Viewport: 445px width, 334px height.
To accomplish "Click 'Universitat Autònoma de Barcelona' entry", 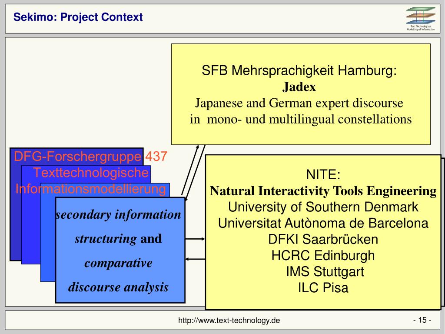I will click(323, 223).
